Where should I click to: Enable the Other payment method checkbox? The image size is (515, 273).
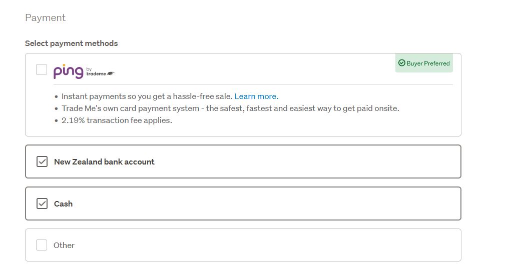coord(42,245)
